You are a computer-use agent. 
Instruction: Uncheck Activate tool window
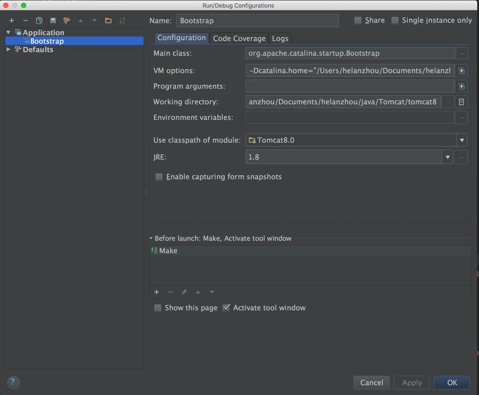coord(226,308)
